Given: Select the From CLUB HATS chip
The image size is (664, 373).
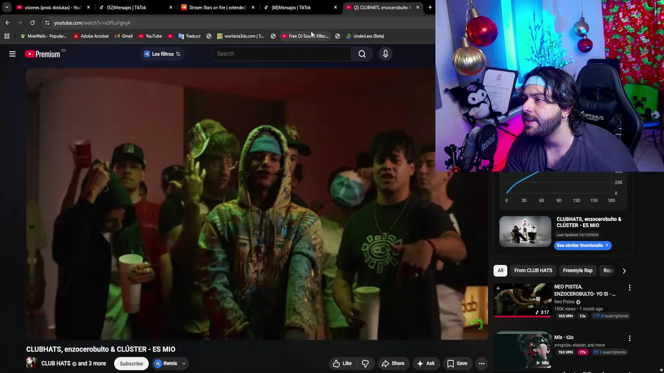Looking at the screenshot, I should 533,270.
